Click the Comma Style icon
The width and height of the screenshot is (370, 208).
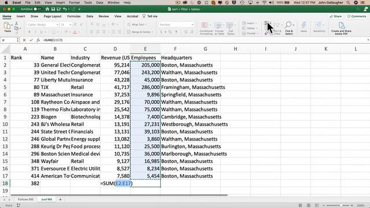[176, 32]
